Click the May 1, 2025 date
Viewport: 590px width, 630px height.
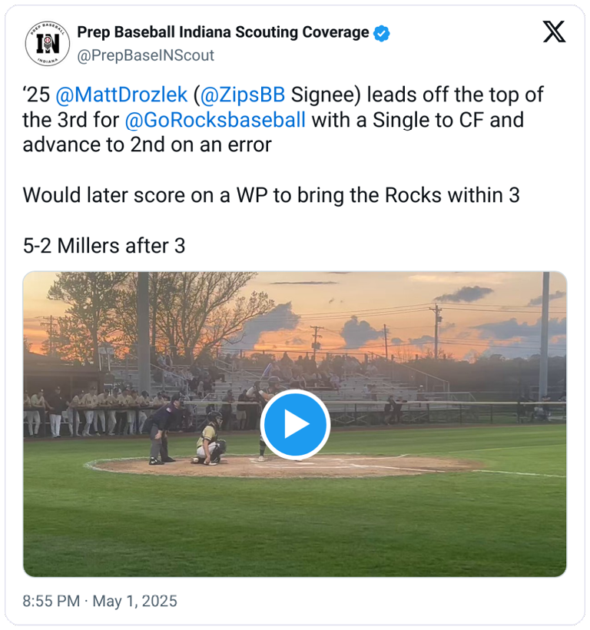[x=134, y=601]
